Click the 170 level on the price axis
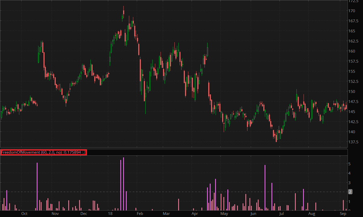 tap(352, 11)
